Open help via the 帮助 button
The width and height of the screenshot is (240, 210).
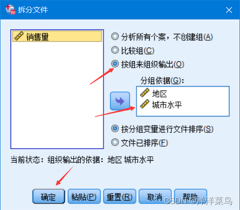tap(191, 197)
